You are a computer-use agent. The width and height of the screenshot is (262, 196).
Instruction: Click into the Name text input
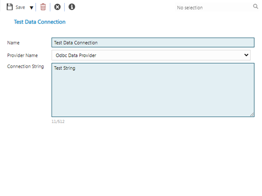click(x=153, y=43)
